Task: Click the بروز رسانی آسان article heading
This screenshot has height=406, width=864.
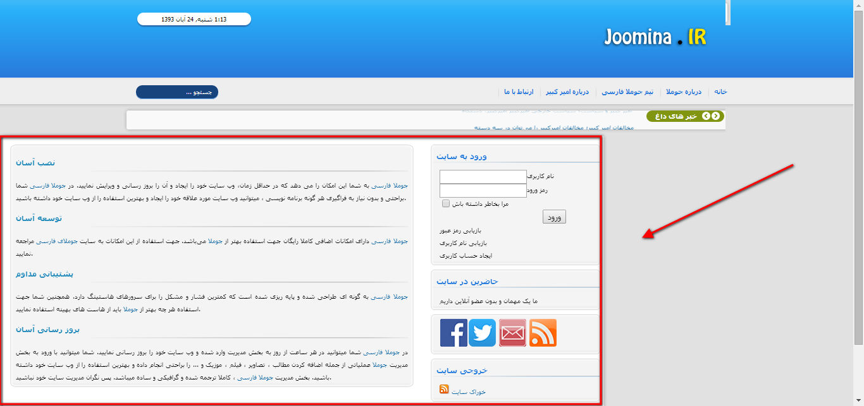Action: [x=48, y=330]
